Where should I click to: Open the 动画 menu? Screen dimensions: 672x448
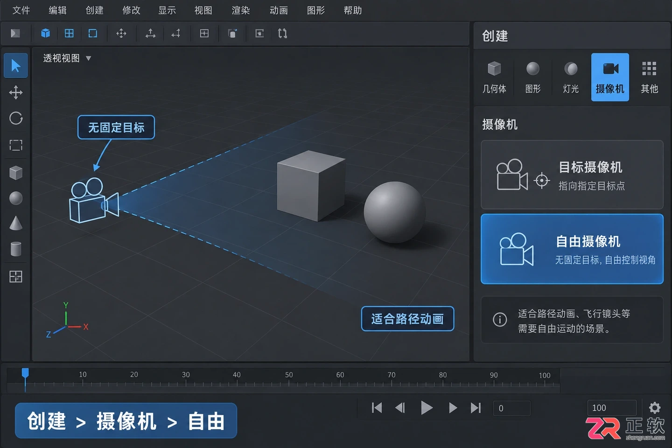click(279, 10)
